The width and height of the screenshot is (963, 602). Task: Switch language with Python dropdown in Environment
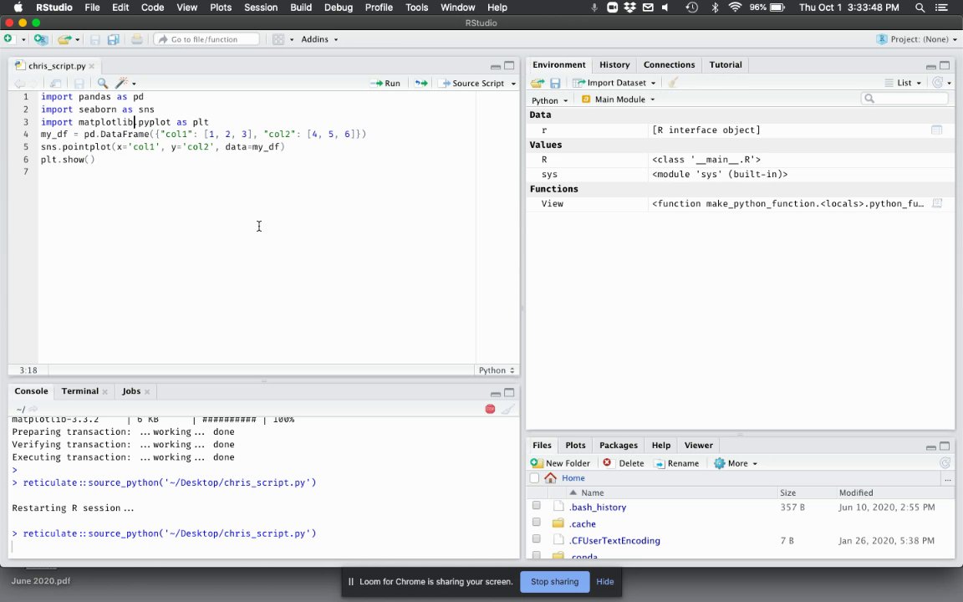(x=550, y=100)
